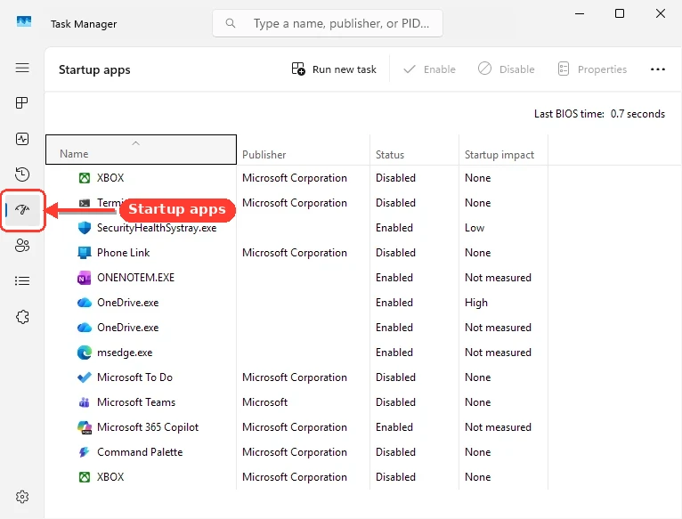Click High startup impact value for OneDrive
The height and width of the screenshot is (519, 682).
[476, 303]
